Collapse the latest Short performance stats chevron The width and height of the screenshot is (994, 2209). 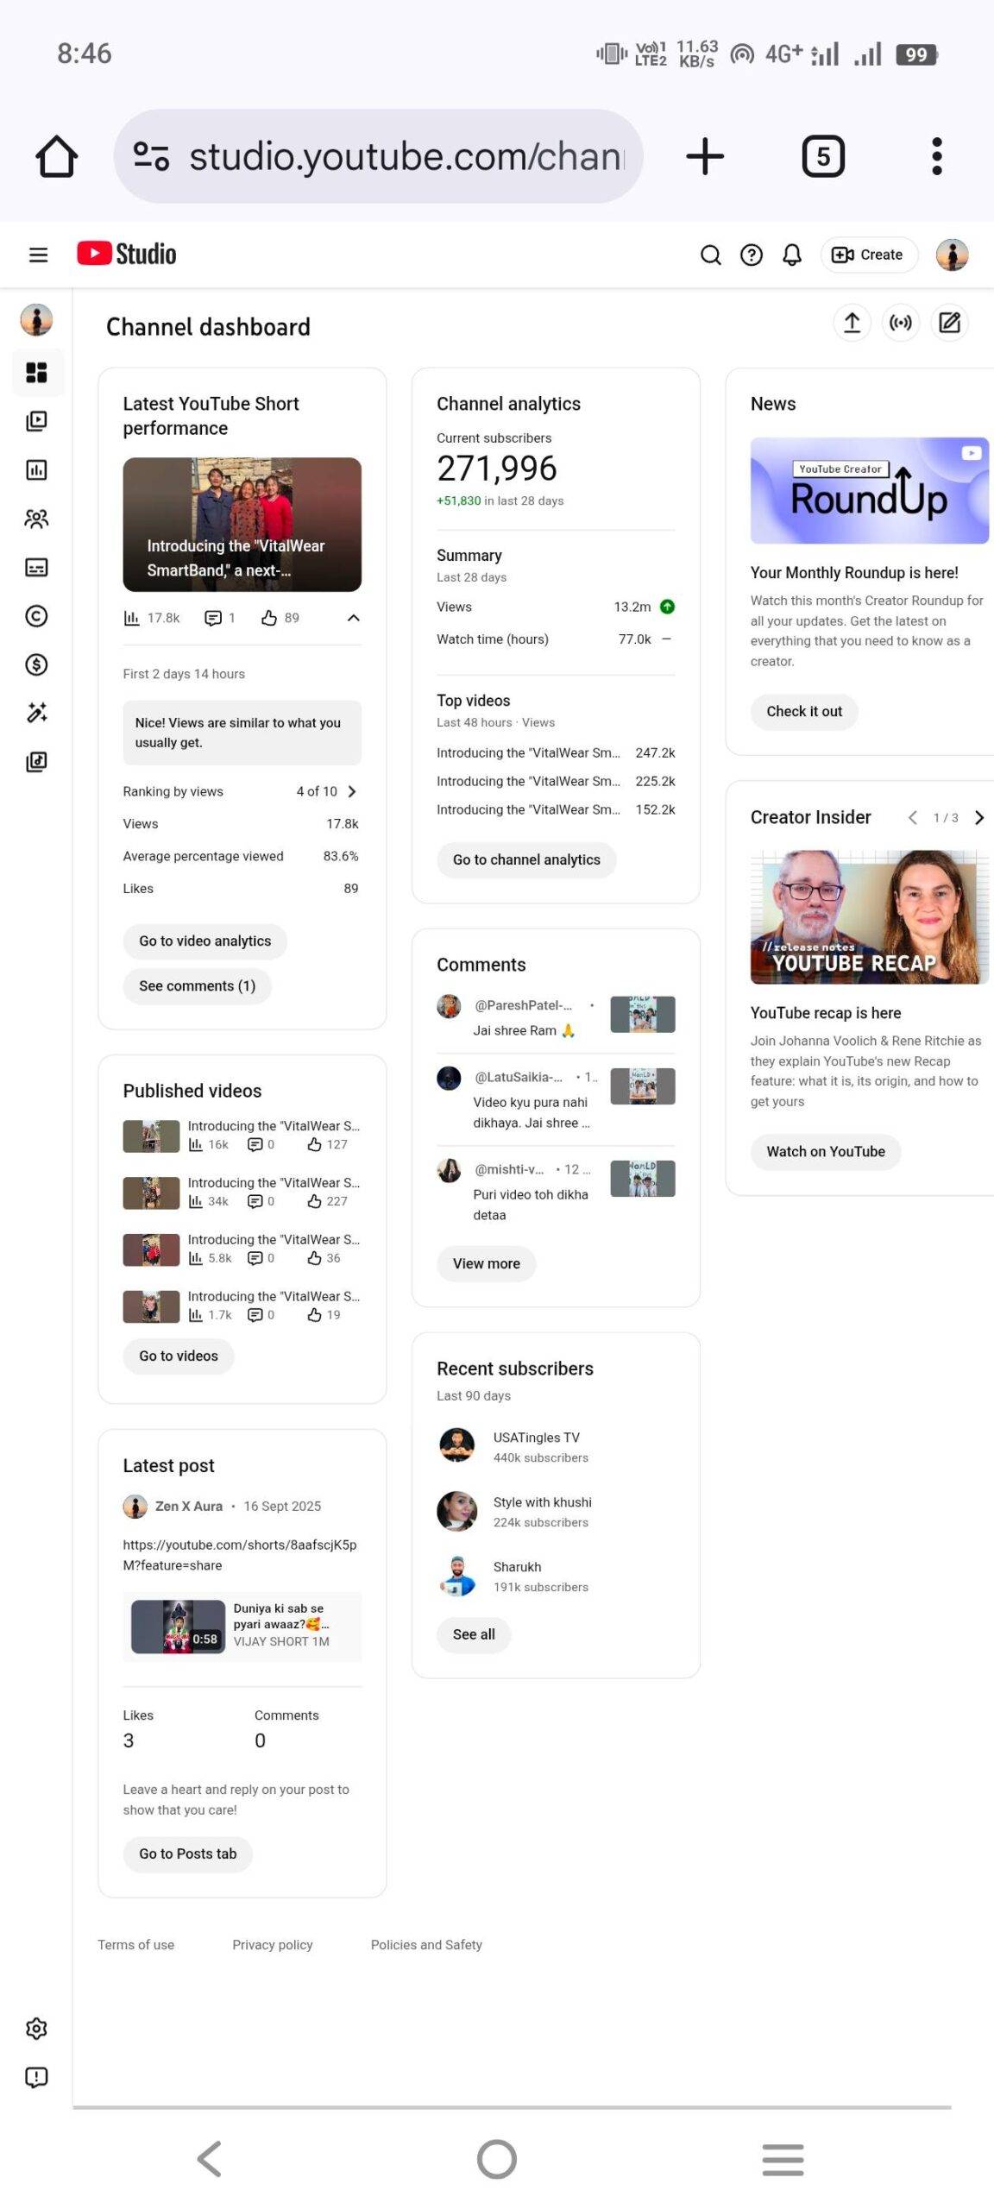click(353, 618)
